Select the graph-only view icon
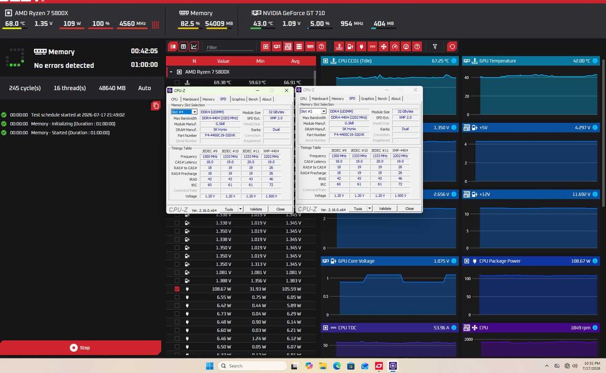606x373 pixels. point(194,47)
